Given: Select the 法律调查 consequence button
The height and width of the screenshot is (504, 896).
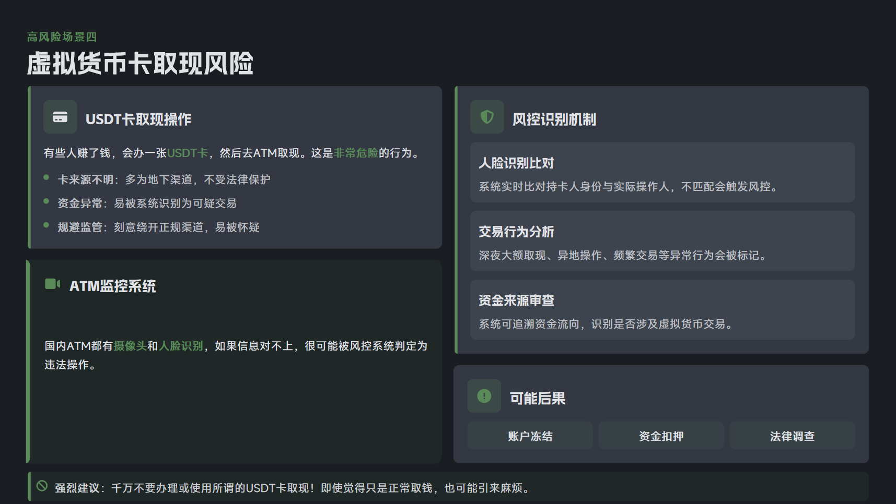Looking at the screenshot, I should [792, 436].
